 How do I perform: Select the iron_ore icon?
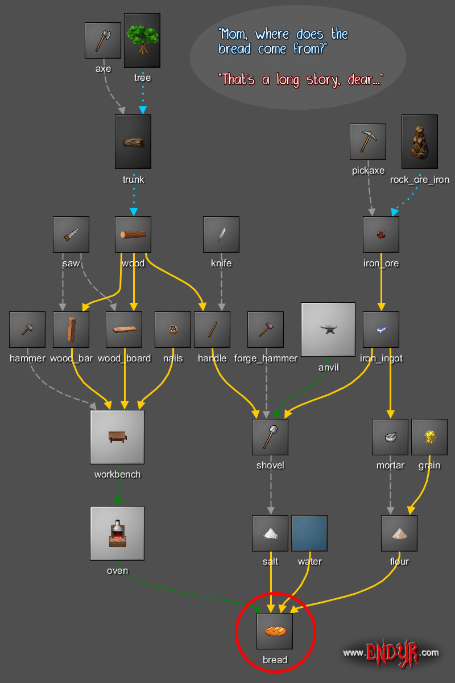[381, 234]
